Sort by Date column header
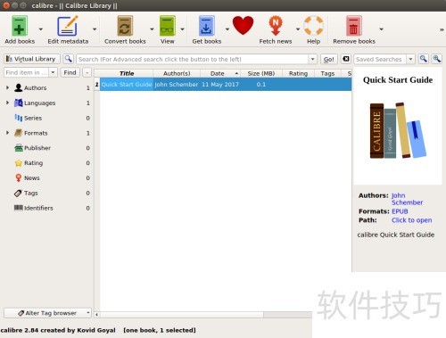The image size is (446, 338). point(220,73)
